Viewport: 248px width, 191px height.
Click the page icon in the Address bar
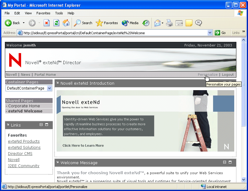point(20,33)
